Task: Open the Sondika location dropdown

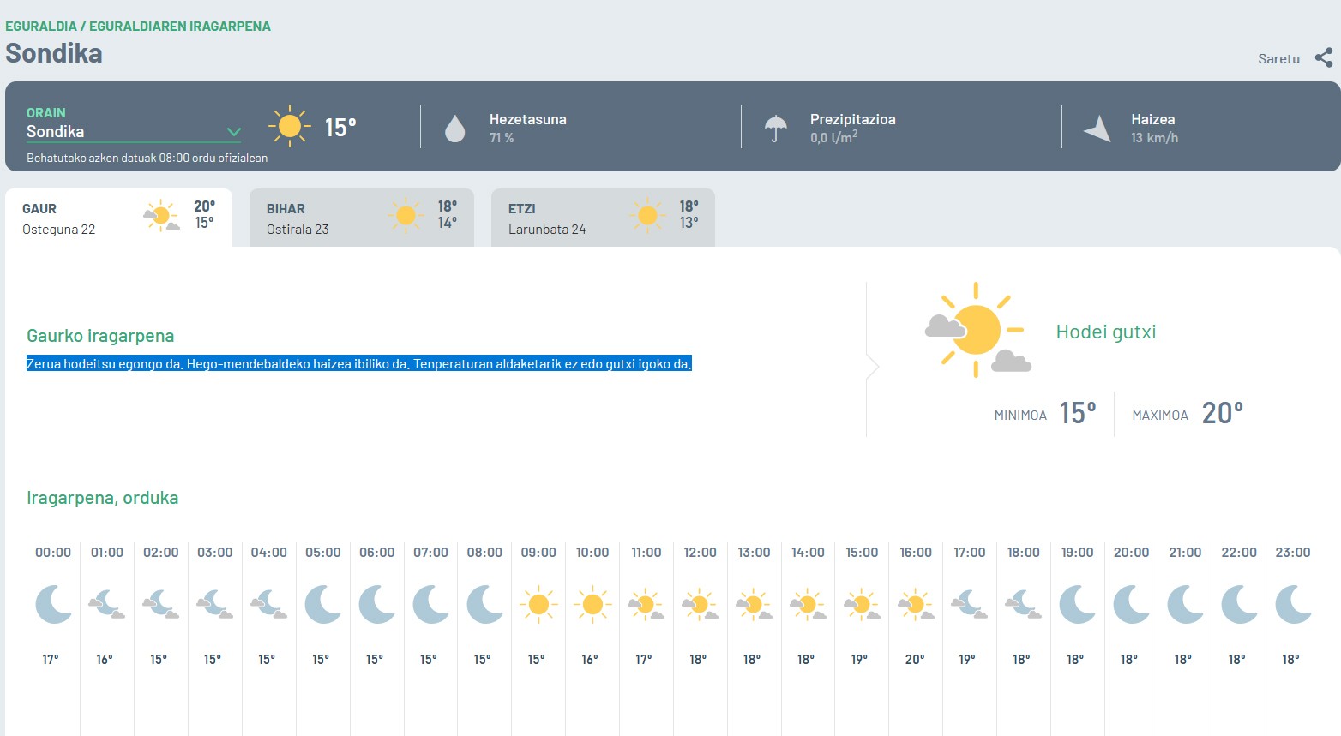Action: click(133, 132)
